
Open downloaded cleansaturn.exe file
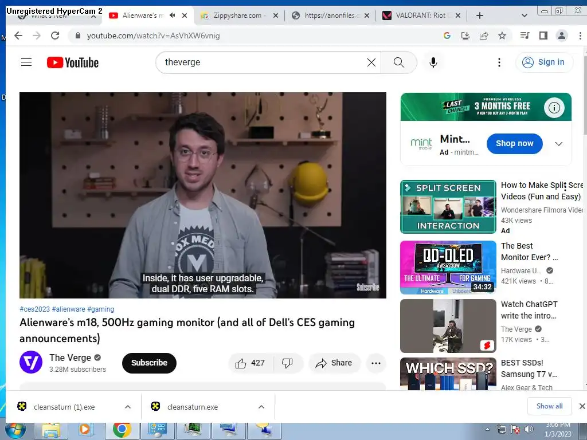[193, 407]
